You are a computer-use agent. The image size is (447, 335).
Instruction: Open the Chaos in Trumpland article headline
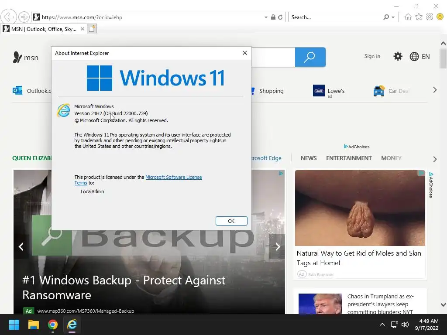(381, 304)
